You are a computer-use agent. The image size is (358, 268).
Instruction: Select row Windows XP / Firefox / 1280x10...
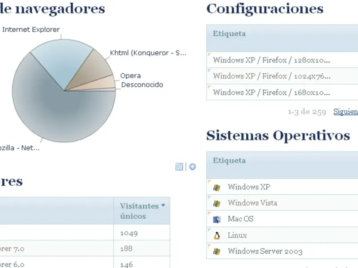pyautogui.click(x=282, y=60)
